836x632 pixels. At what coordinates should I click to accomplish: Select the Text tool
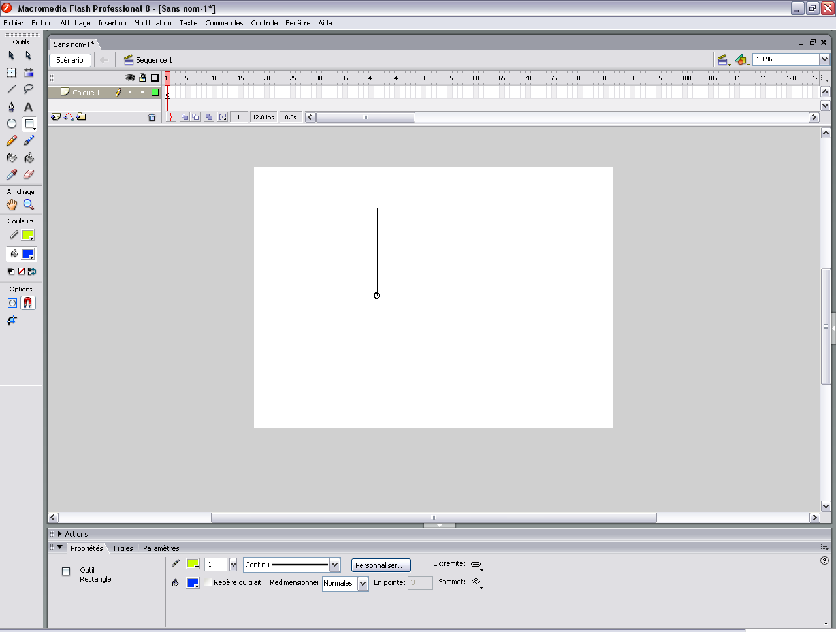[x=28, y=107]
